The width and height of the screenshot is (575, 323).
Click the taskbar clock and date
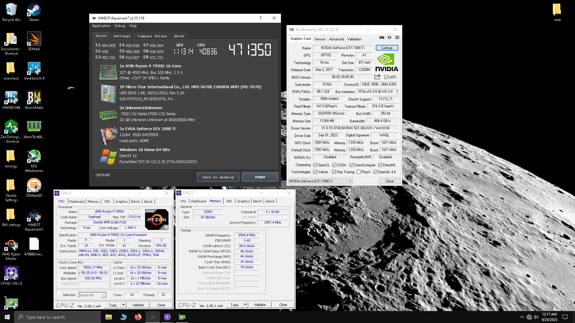549,317
